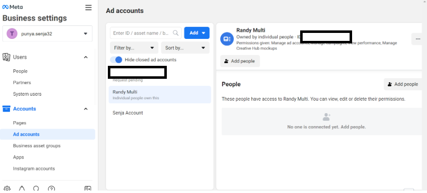The height and width of the screenshot is (193, 427).
Task: Click the Meta logo
Action: (12, 7)
